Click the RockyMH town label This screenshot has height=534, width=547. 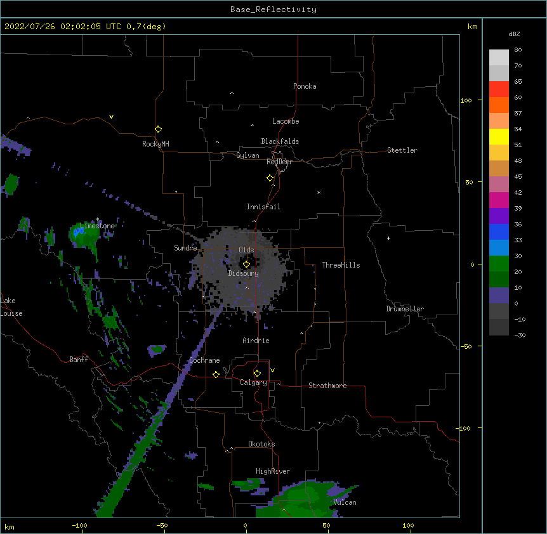155,144
